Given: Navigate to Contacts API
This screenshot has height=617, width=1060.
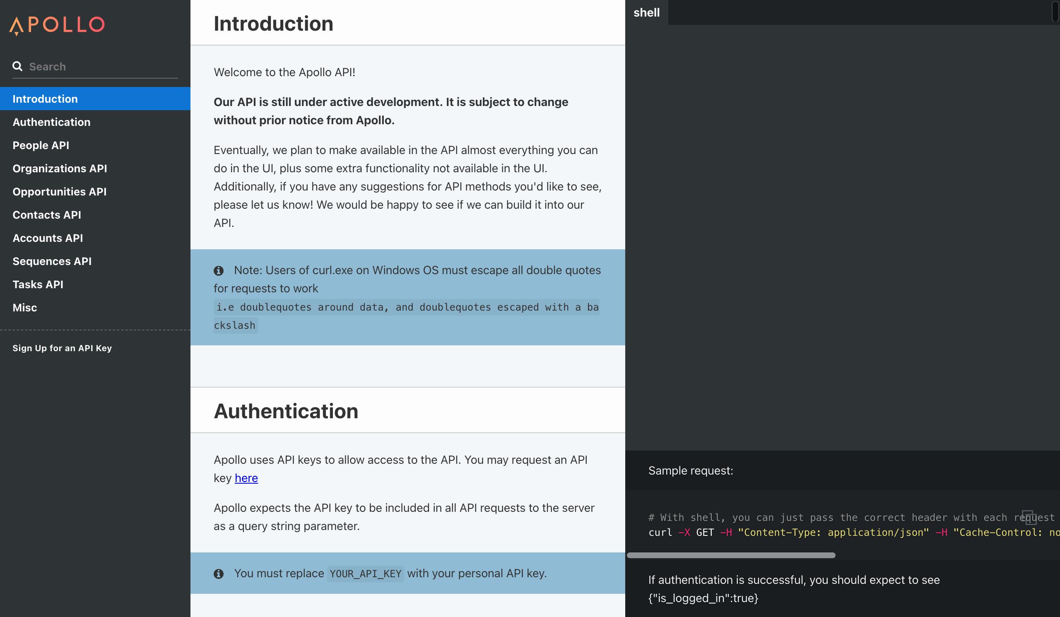Looking at the screenshot, I should click(x=47, y=215).
